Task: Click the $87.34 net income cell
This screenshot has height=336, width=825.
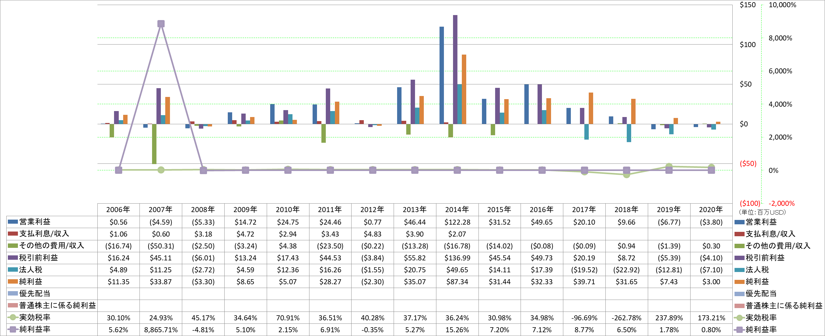Action: coord(457,282)
